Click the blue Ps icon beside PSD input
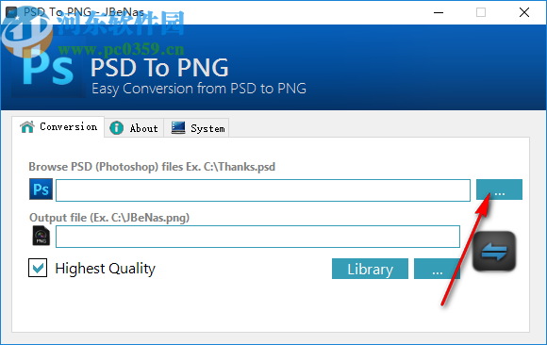 (41, 189)
